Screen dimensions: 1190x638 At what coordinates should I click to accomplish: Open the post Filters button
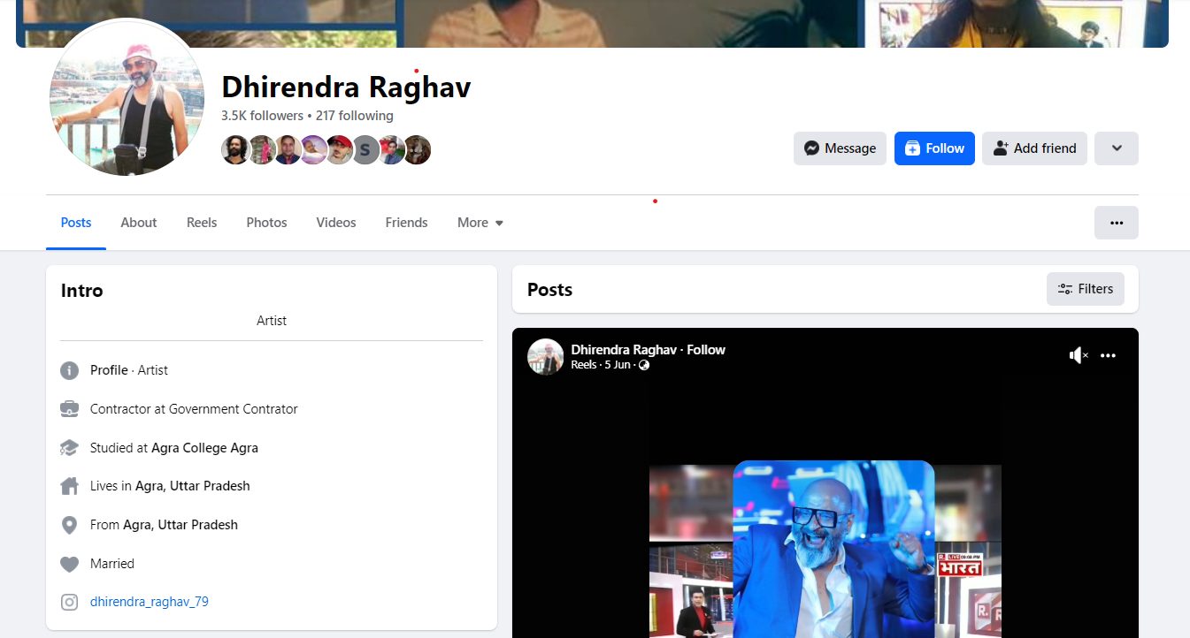(x=1086, y=289)
